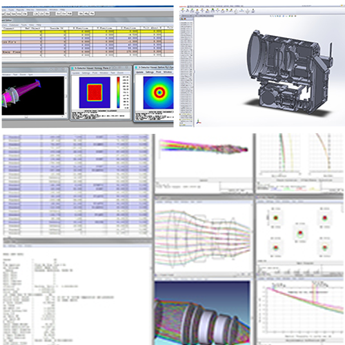Open the Extensions menu in Zemax

[x=41, y=10]
